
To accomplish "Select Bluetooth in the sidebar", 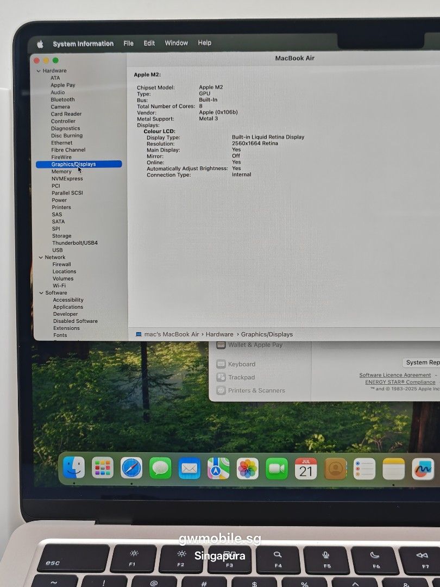I will (62, 99).
